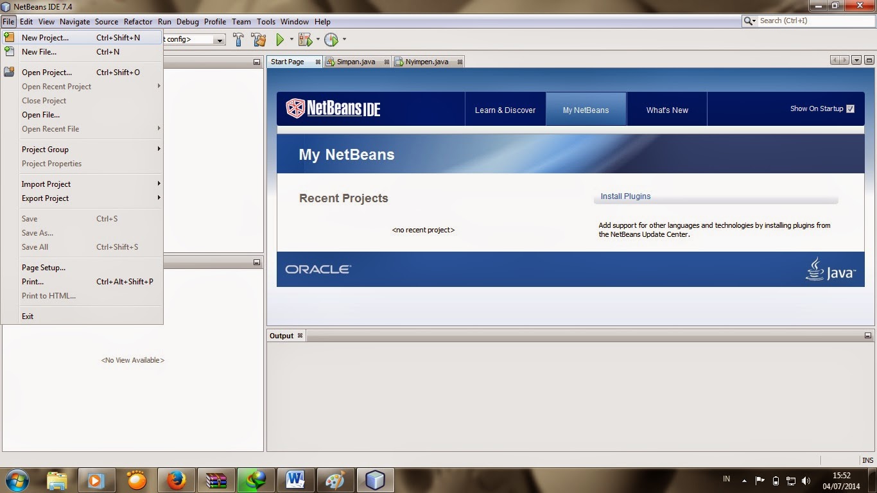Click the clock showing 15:52

[841, 476]
